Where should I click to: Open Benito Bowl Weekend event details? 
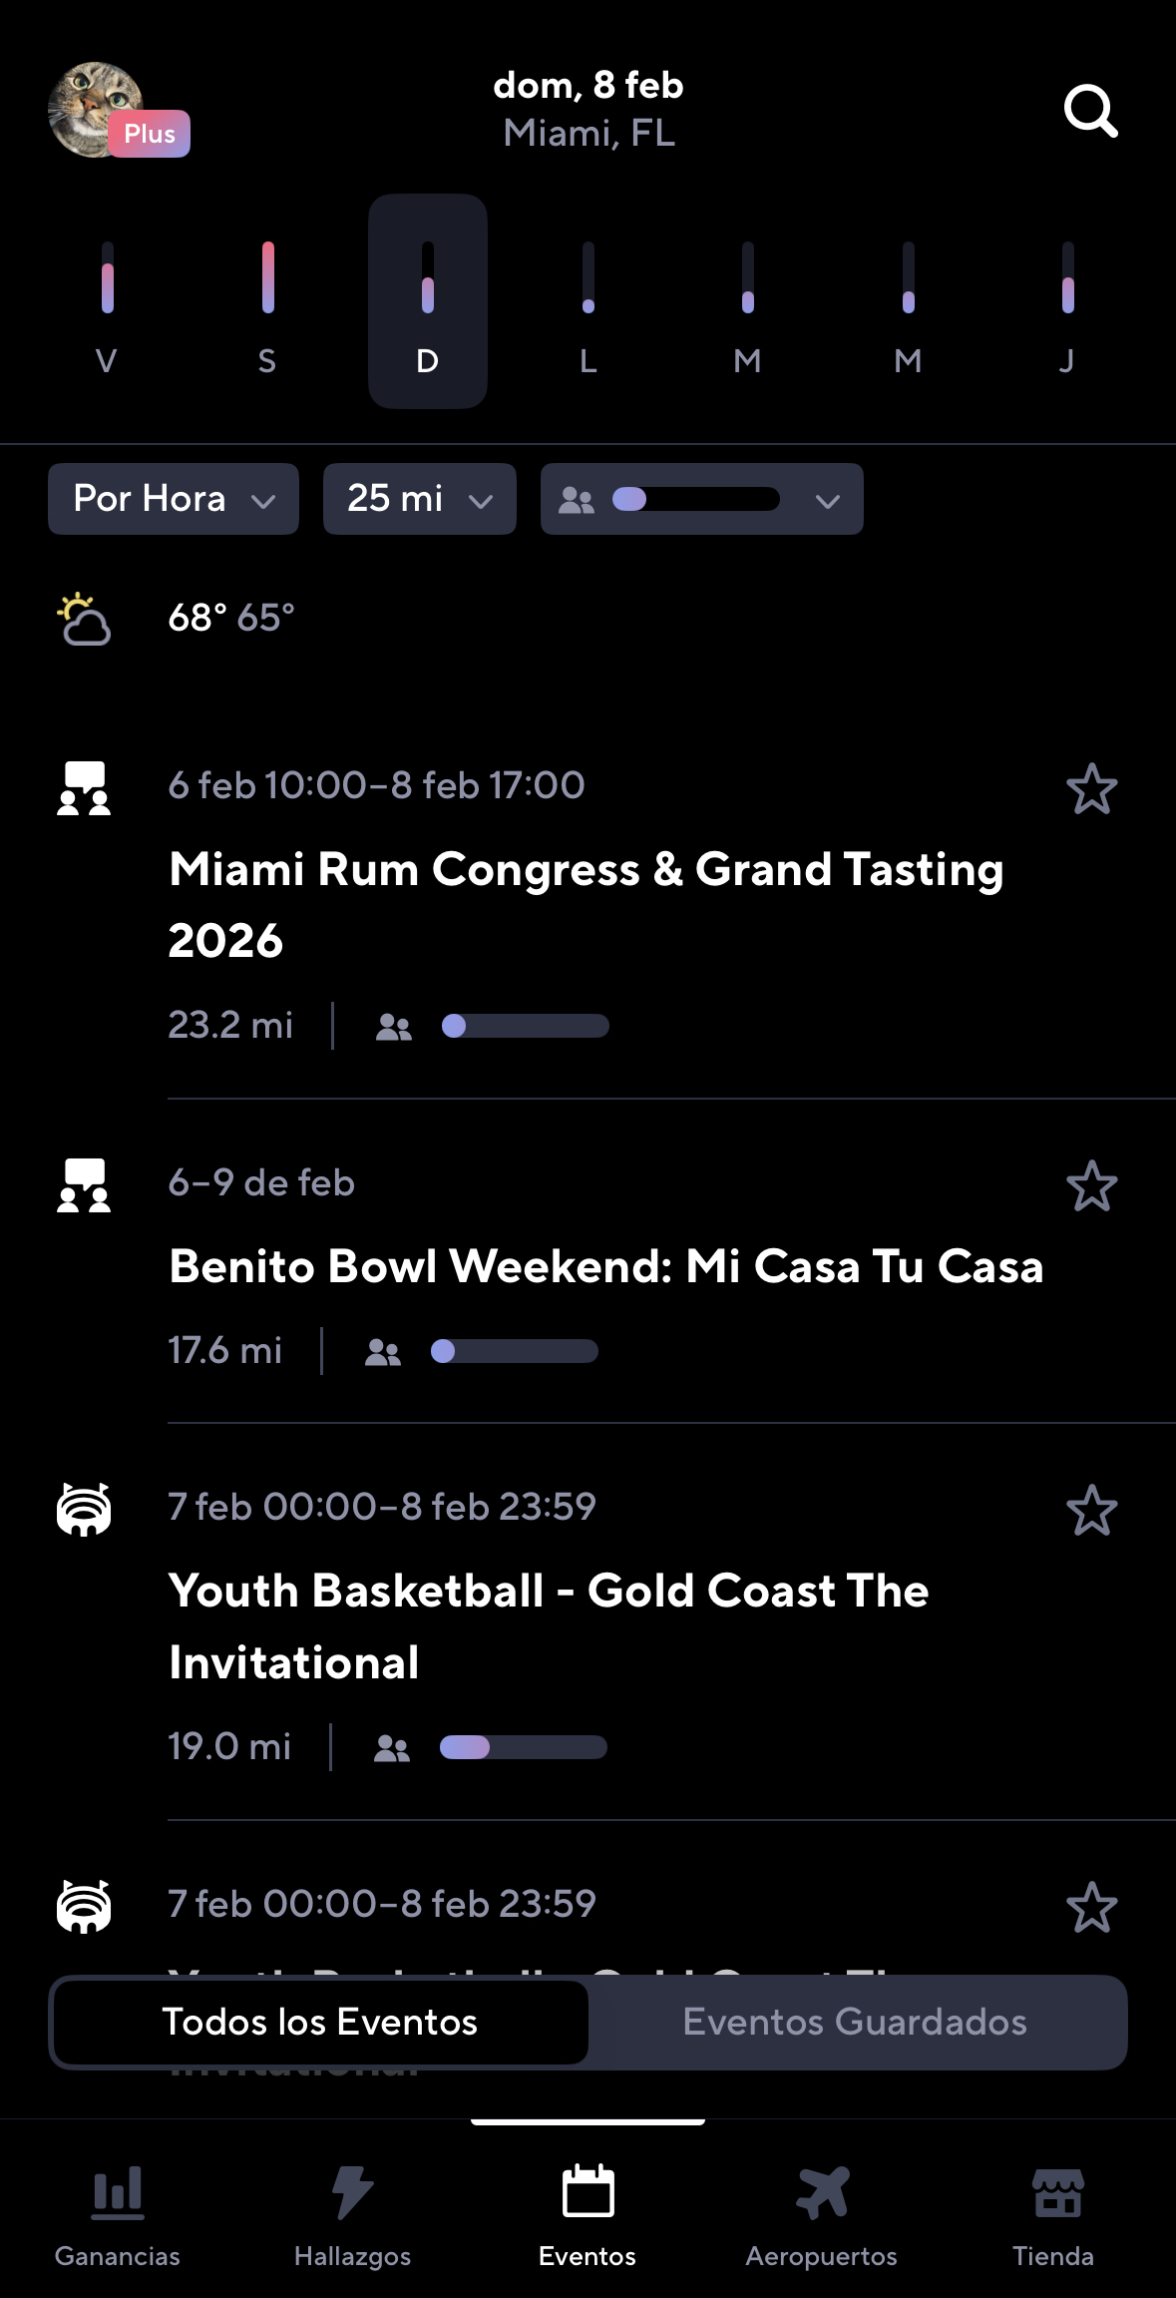tap(605, 1266)
